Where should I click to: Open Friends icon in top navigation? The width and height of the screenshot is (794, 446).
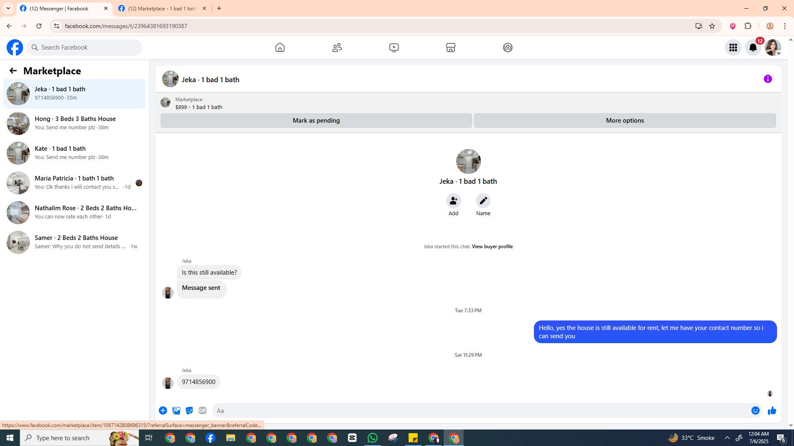tap(337, 47)
